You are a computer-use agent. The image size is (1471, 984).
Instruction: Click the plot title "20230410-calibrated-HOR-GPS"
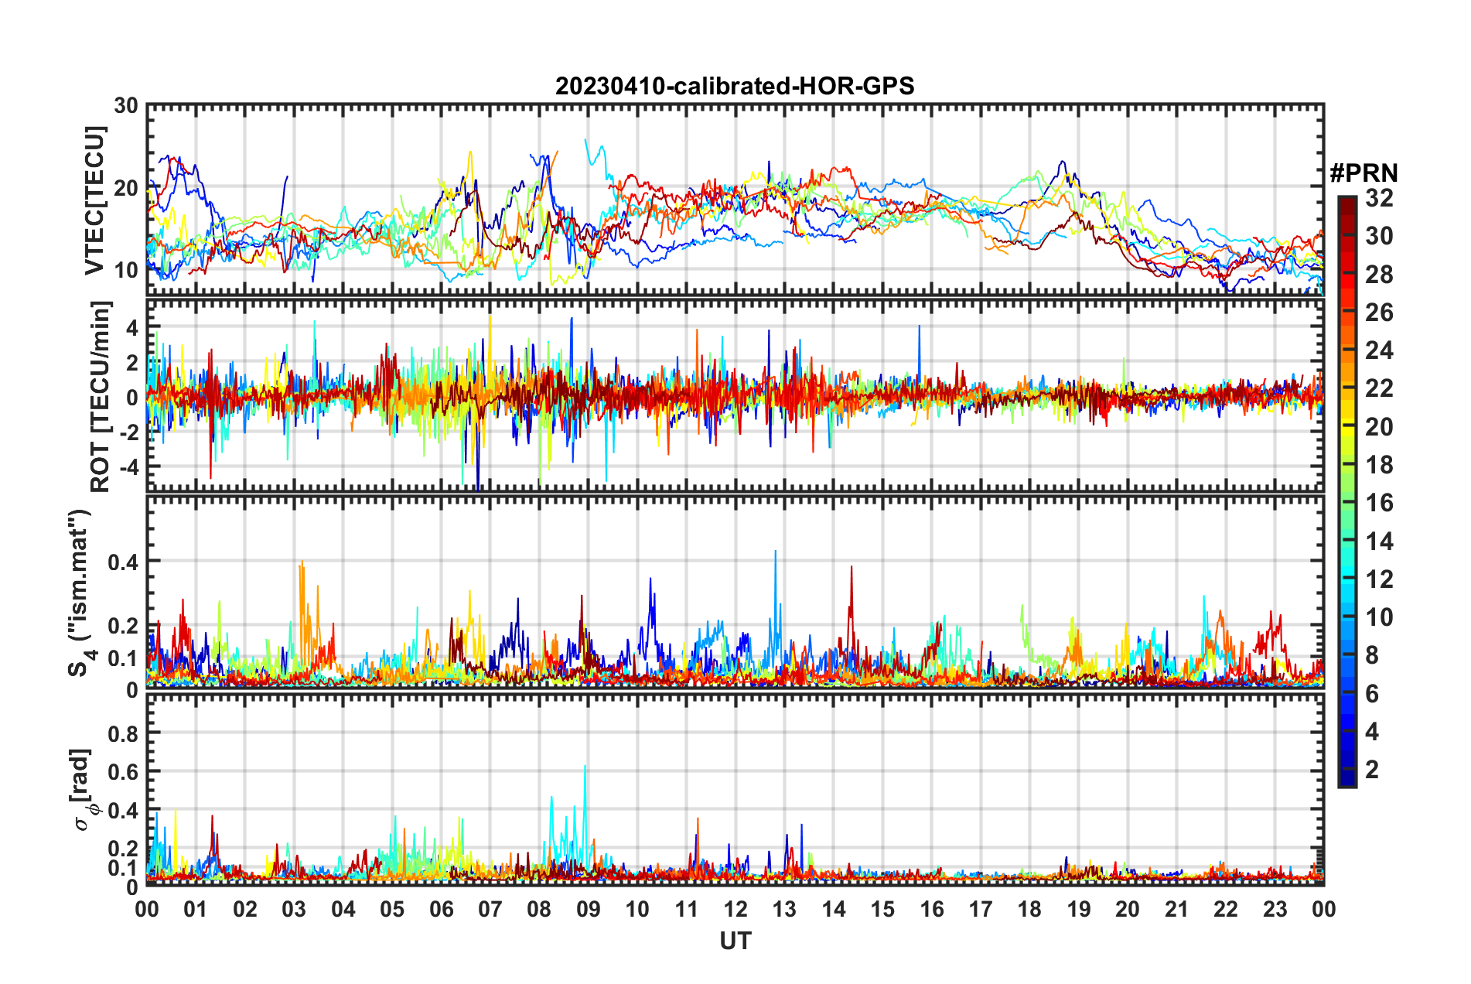735,86
